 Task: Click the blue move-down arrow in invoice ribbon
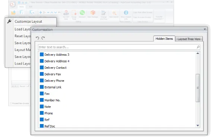56,13
